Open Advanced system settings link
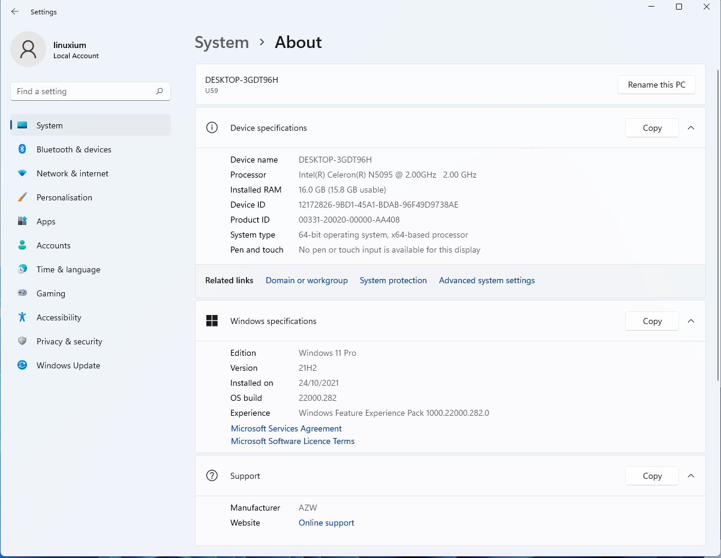 click(487, 280)
